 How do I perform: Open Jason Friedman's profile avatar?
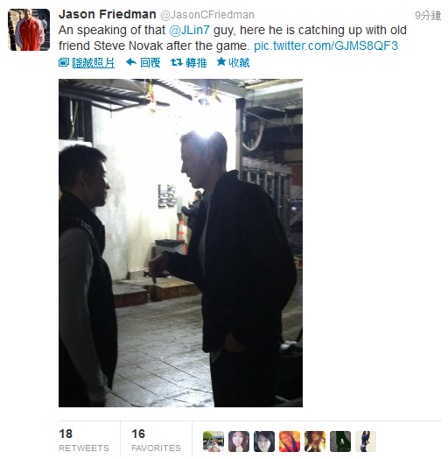pos(29,30)
